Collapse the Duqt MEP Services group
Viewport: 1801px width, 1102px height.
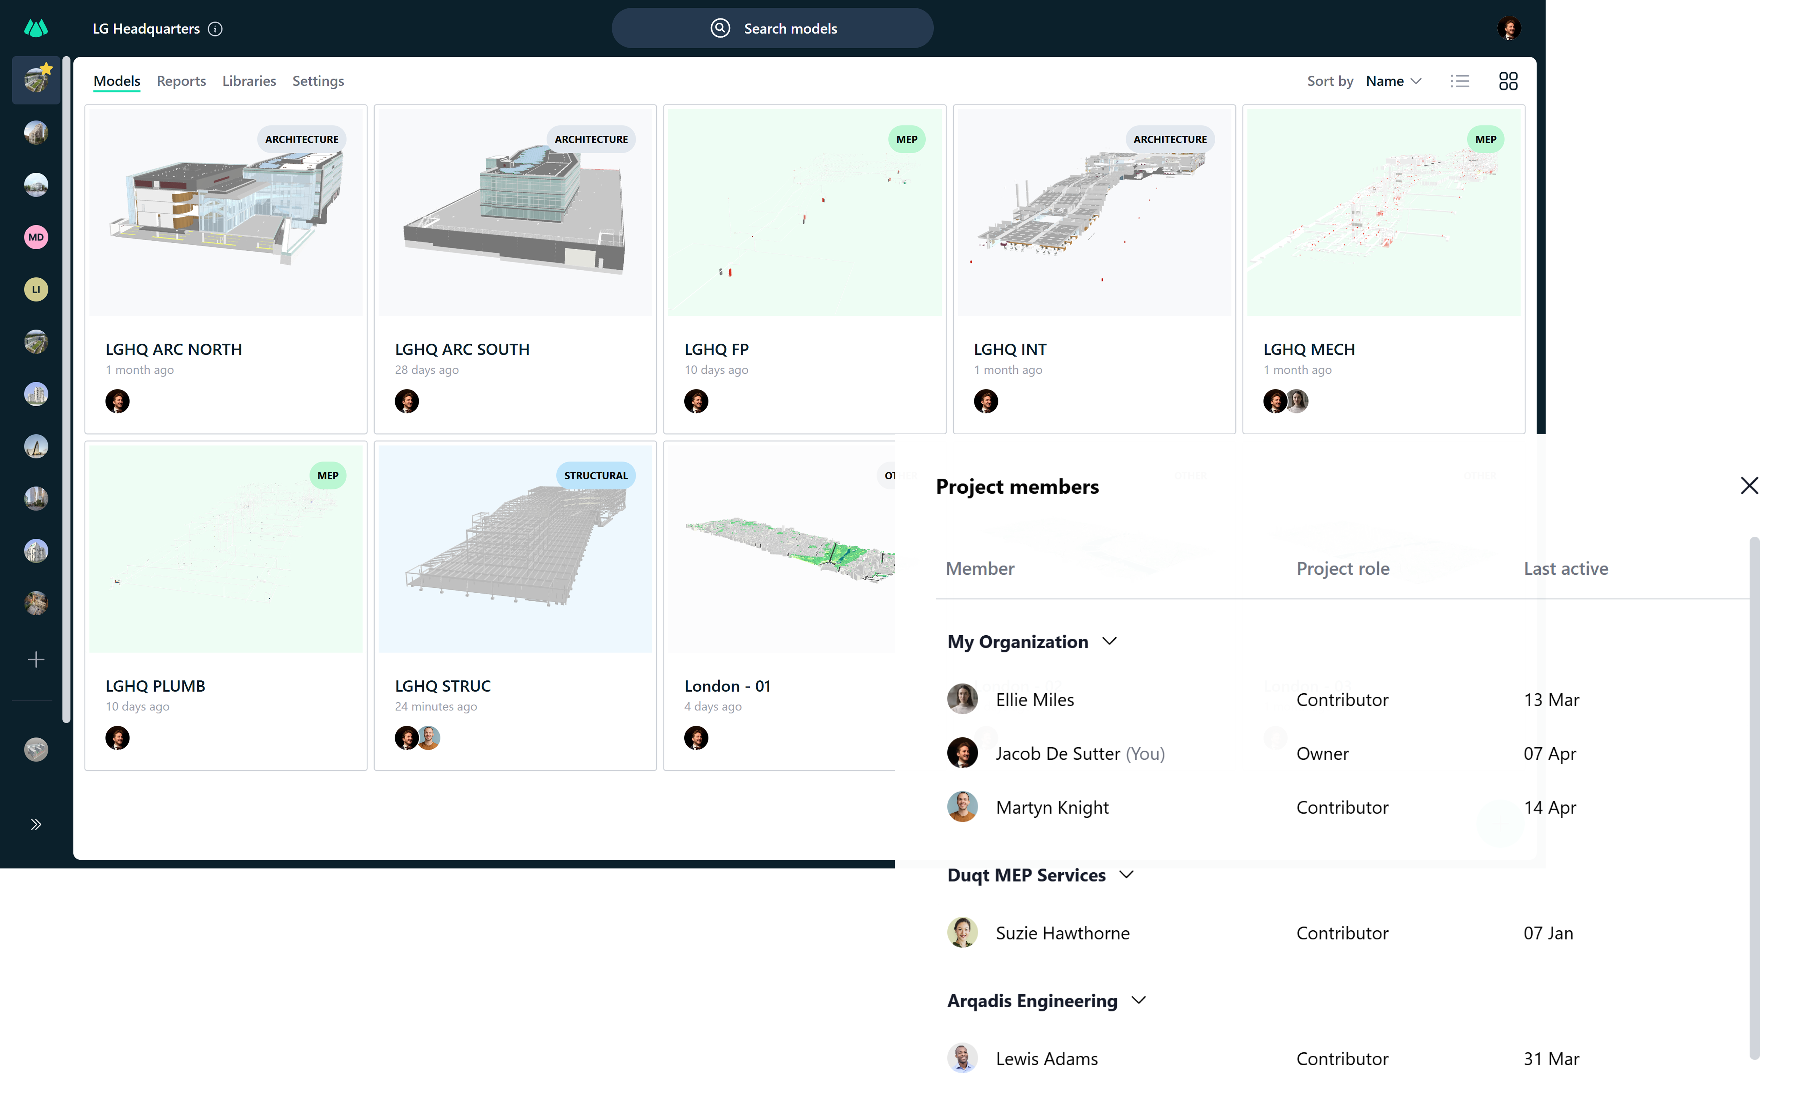1126,875
